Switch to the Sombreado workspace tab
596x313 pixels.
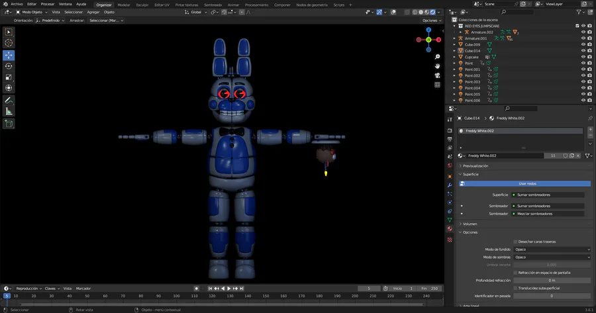click(213, 5)
